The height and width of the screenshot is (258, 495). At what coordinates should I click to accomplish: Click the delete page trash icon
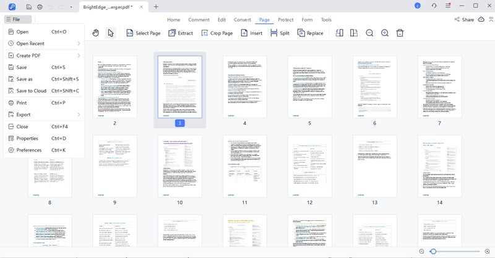click(x=400, y=33)
